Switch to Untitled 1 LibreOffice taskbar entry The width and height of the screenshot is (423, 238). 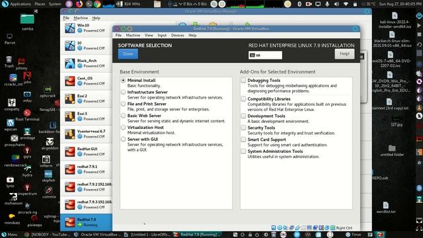click(x=147, y=235)
